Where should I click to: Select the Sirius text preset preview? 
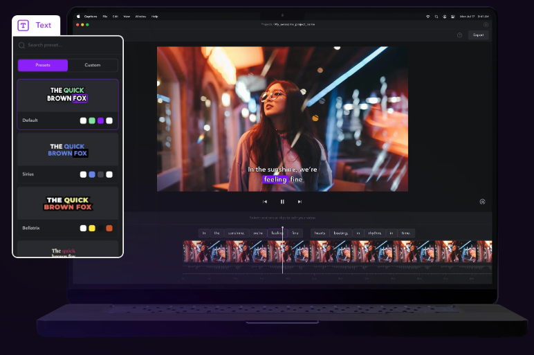point(68,150)
